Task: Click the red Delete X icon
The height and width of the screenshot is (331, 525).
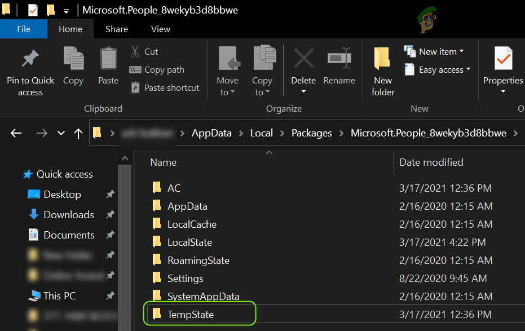Action: (303, 59)
